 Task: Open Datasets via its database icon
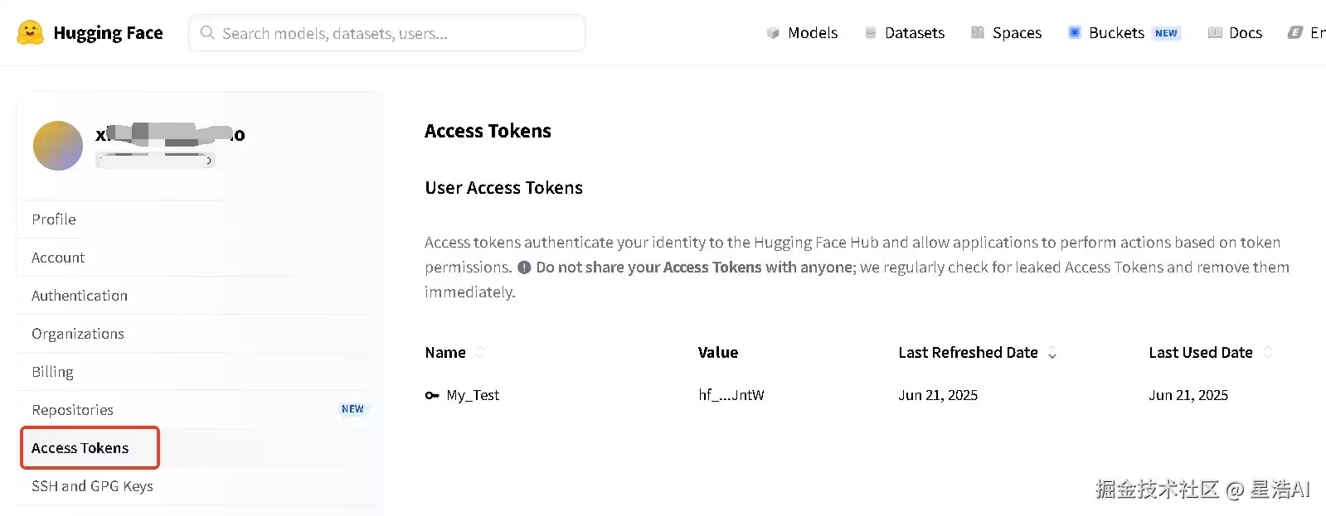(x=870, y=33)
